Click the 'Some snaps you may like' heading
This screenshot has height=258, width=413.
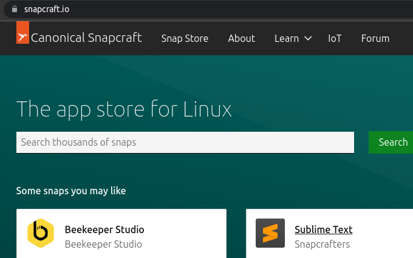(71, 191)
